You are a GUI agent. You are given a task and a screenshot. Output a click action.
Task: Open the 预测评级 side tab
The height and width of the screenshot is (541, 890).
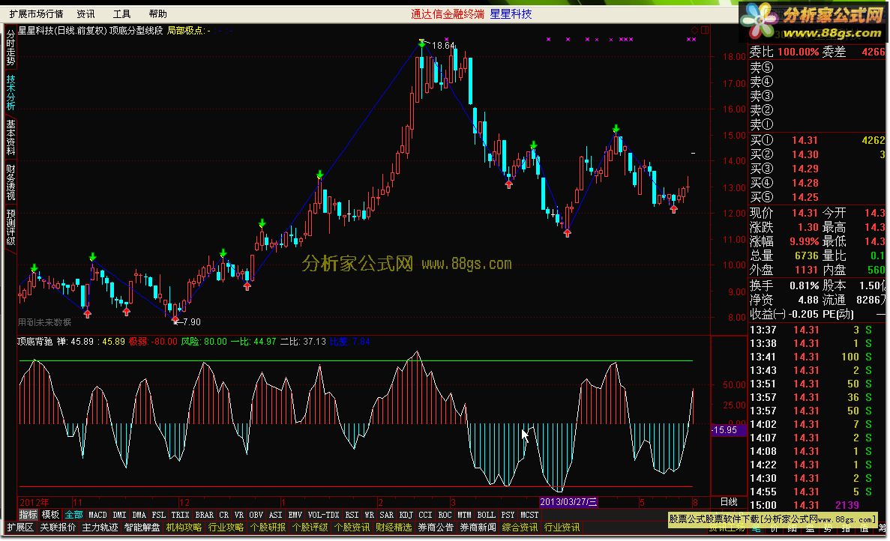(x=10, y=227)
